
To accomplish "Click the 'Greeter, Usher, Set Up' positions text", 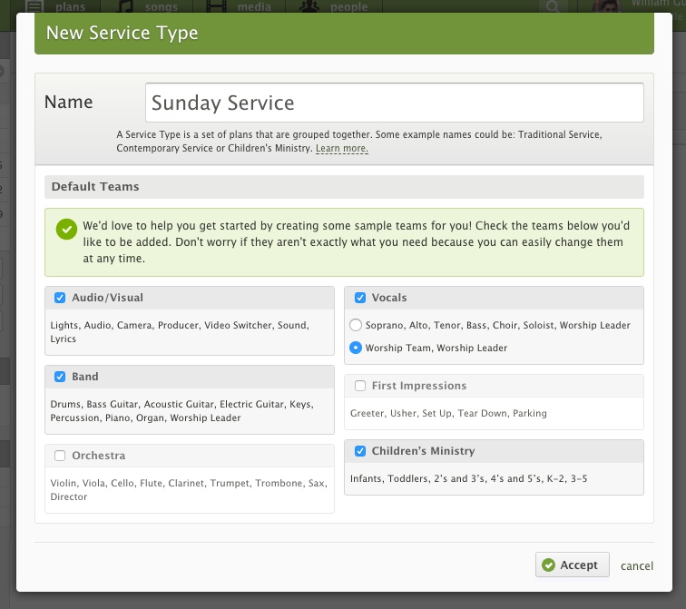I will click(448, 414).
